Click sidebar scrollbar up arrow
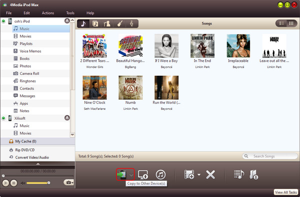Image resolution: width=300 pixels, height=197 pixels. (72, 20)
